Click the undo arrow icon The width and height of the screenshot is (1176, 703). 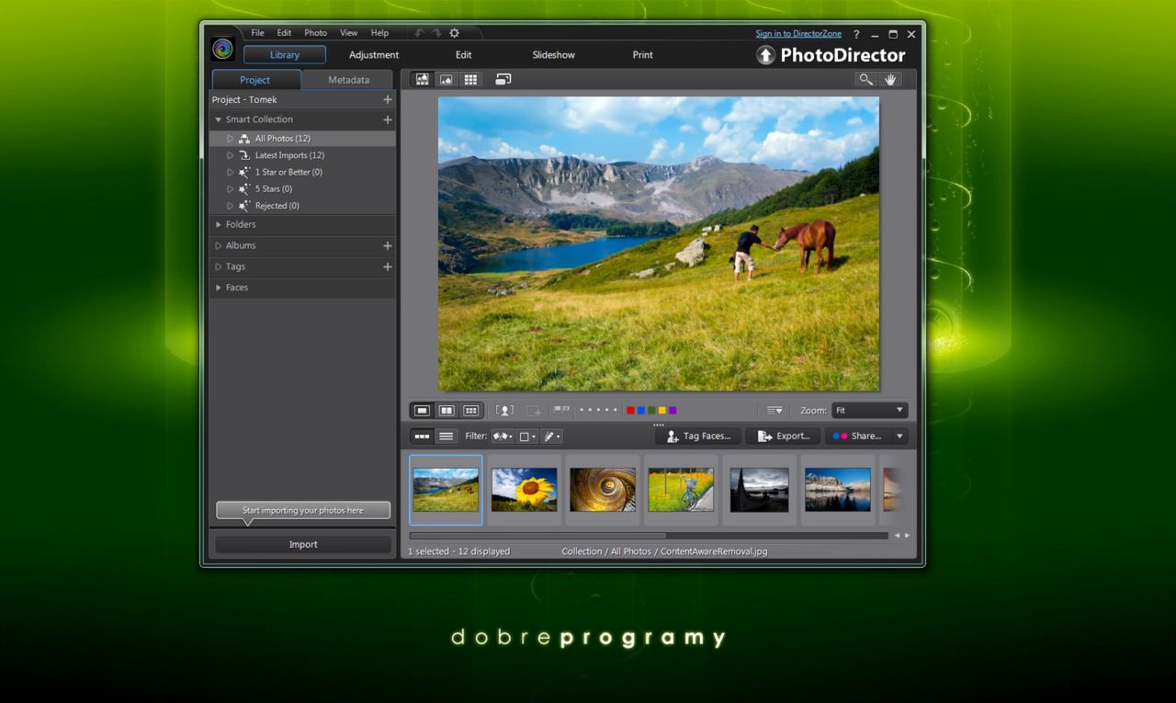point(419,33)
